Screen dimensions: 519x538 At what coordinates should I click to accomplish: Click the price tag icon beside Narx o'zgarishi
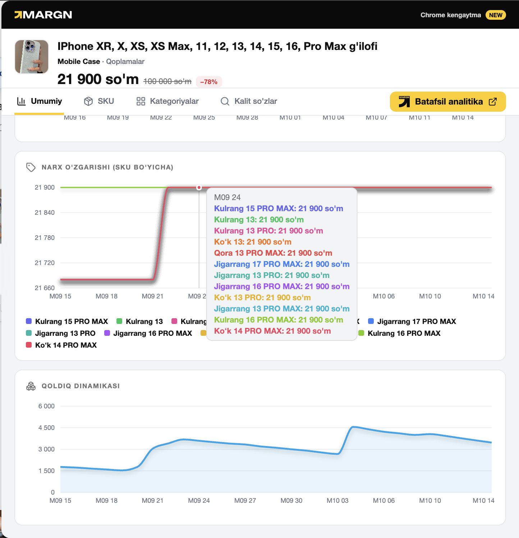pyautogui.click(x=31, y=167)
